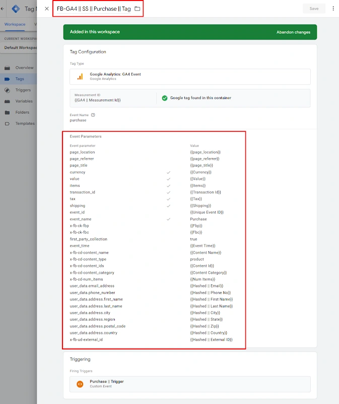Open Overview in the sidebar menu

[24, 68]
